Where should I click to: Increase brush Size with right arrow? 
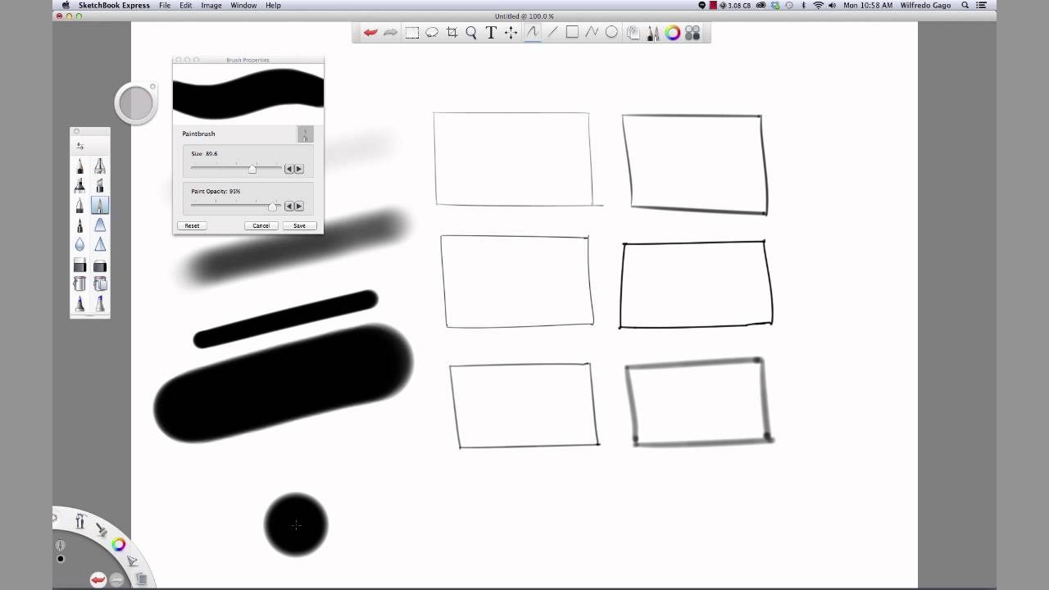pos(298,169)
